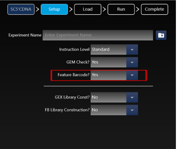The height and width of the screenshot is (149, 177).
Task: Select the Complete step
Action: (x=154, y=9)
